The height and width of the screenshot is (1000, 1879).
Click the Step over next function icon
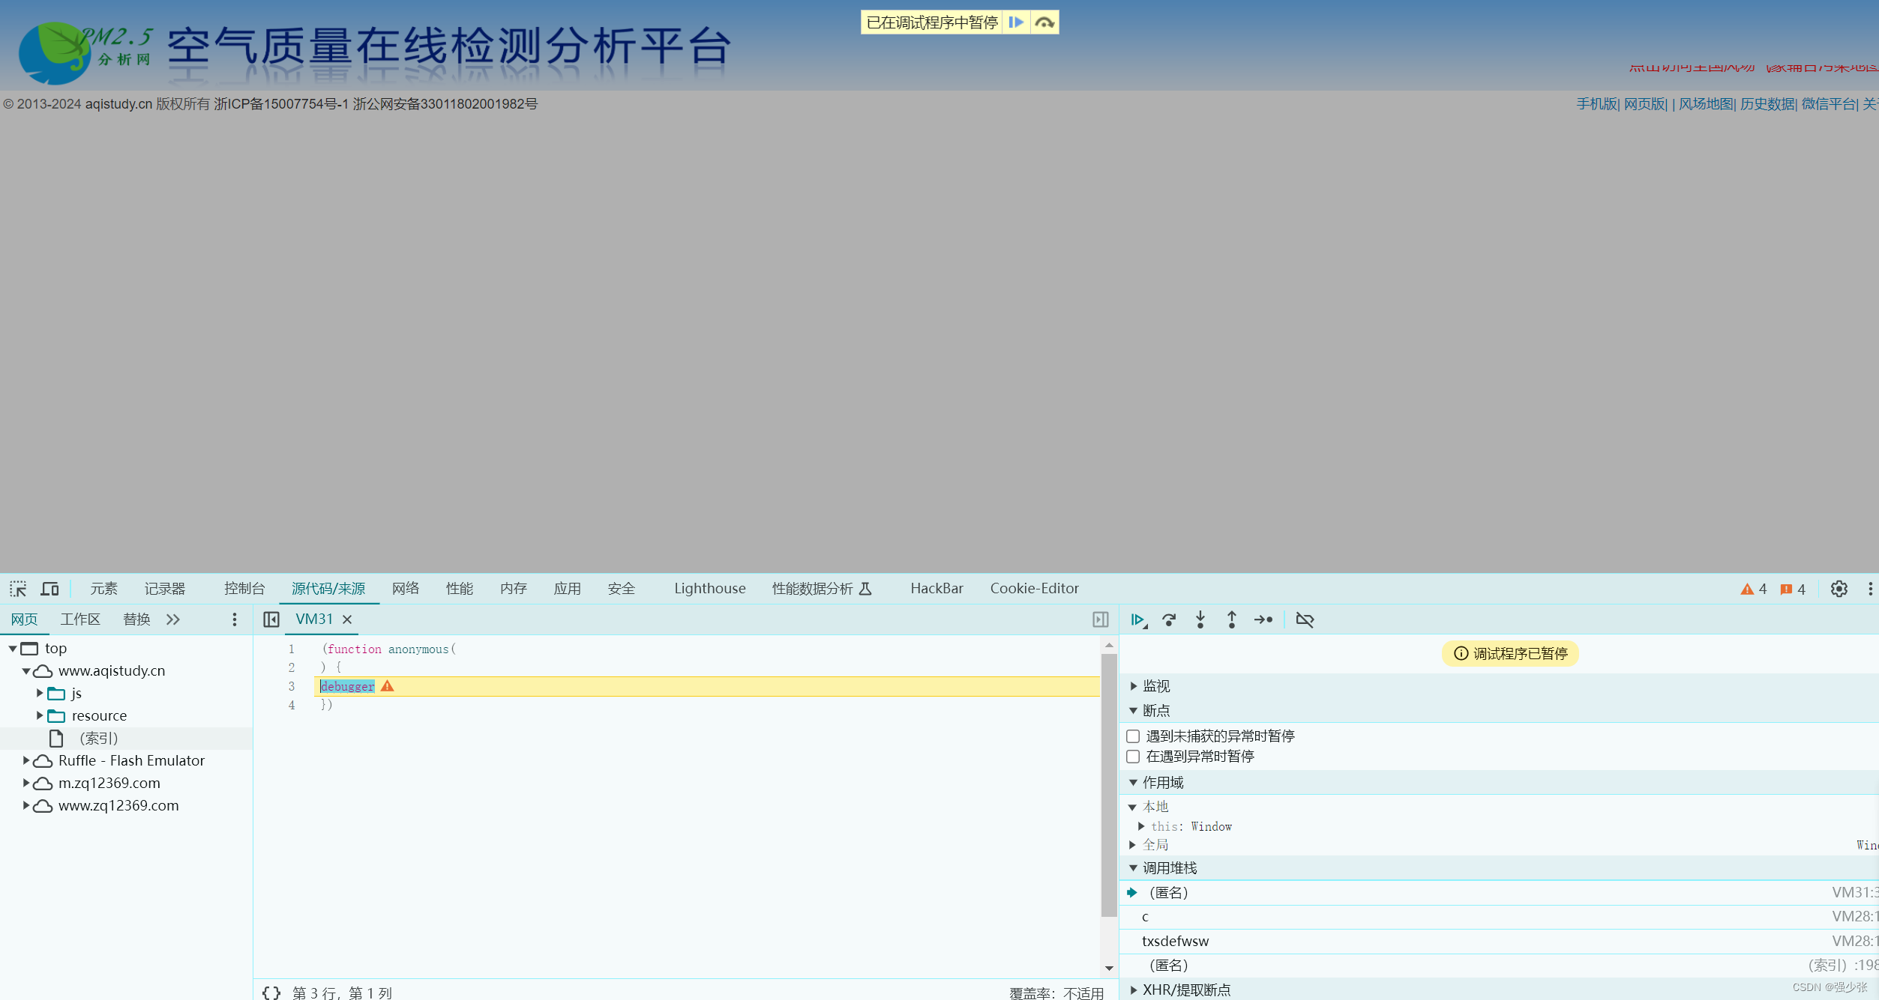[x=1169, y=619]
